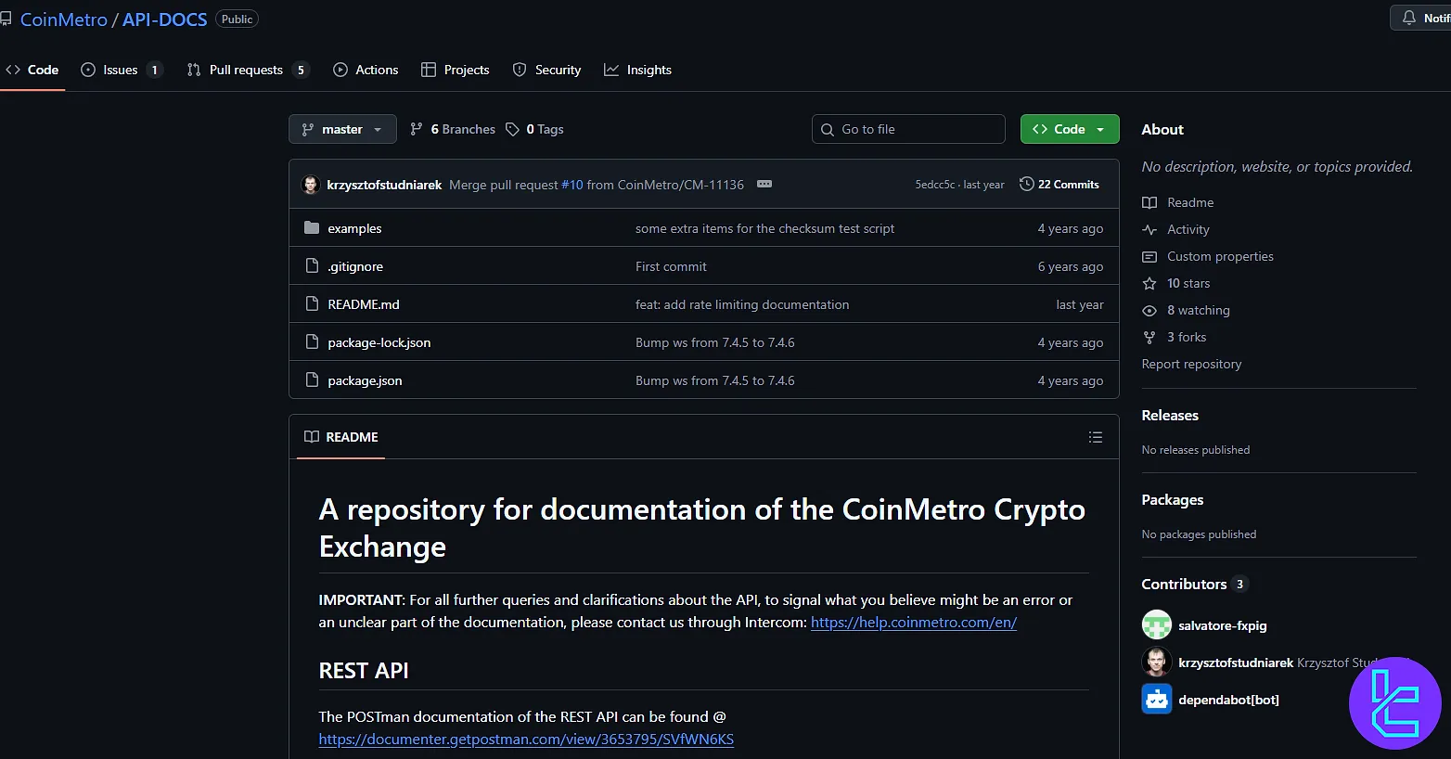Open README.md file

[364, 304]
